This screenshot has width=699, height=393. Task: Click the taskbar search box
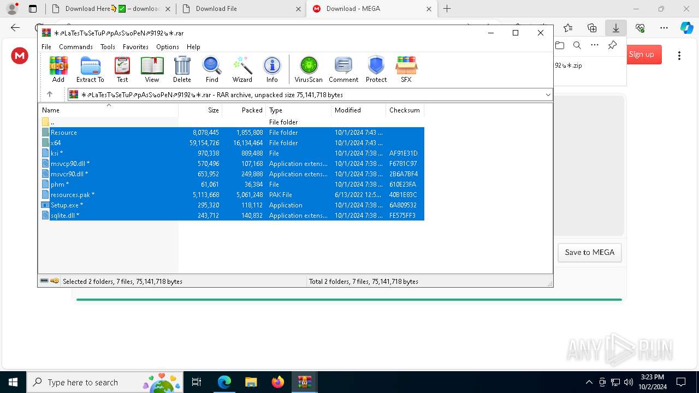coord(105,382)
